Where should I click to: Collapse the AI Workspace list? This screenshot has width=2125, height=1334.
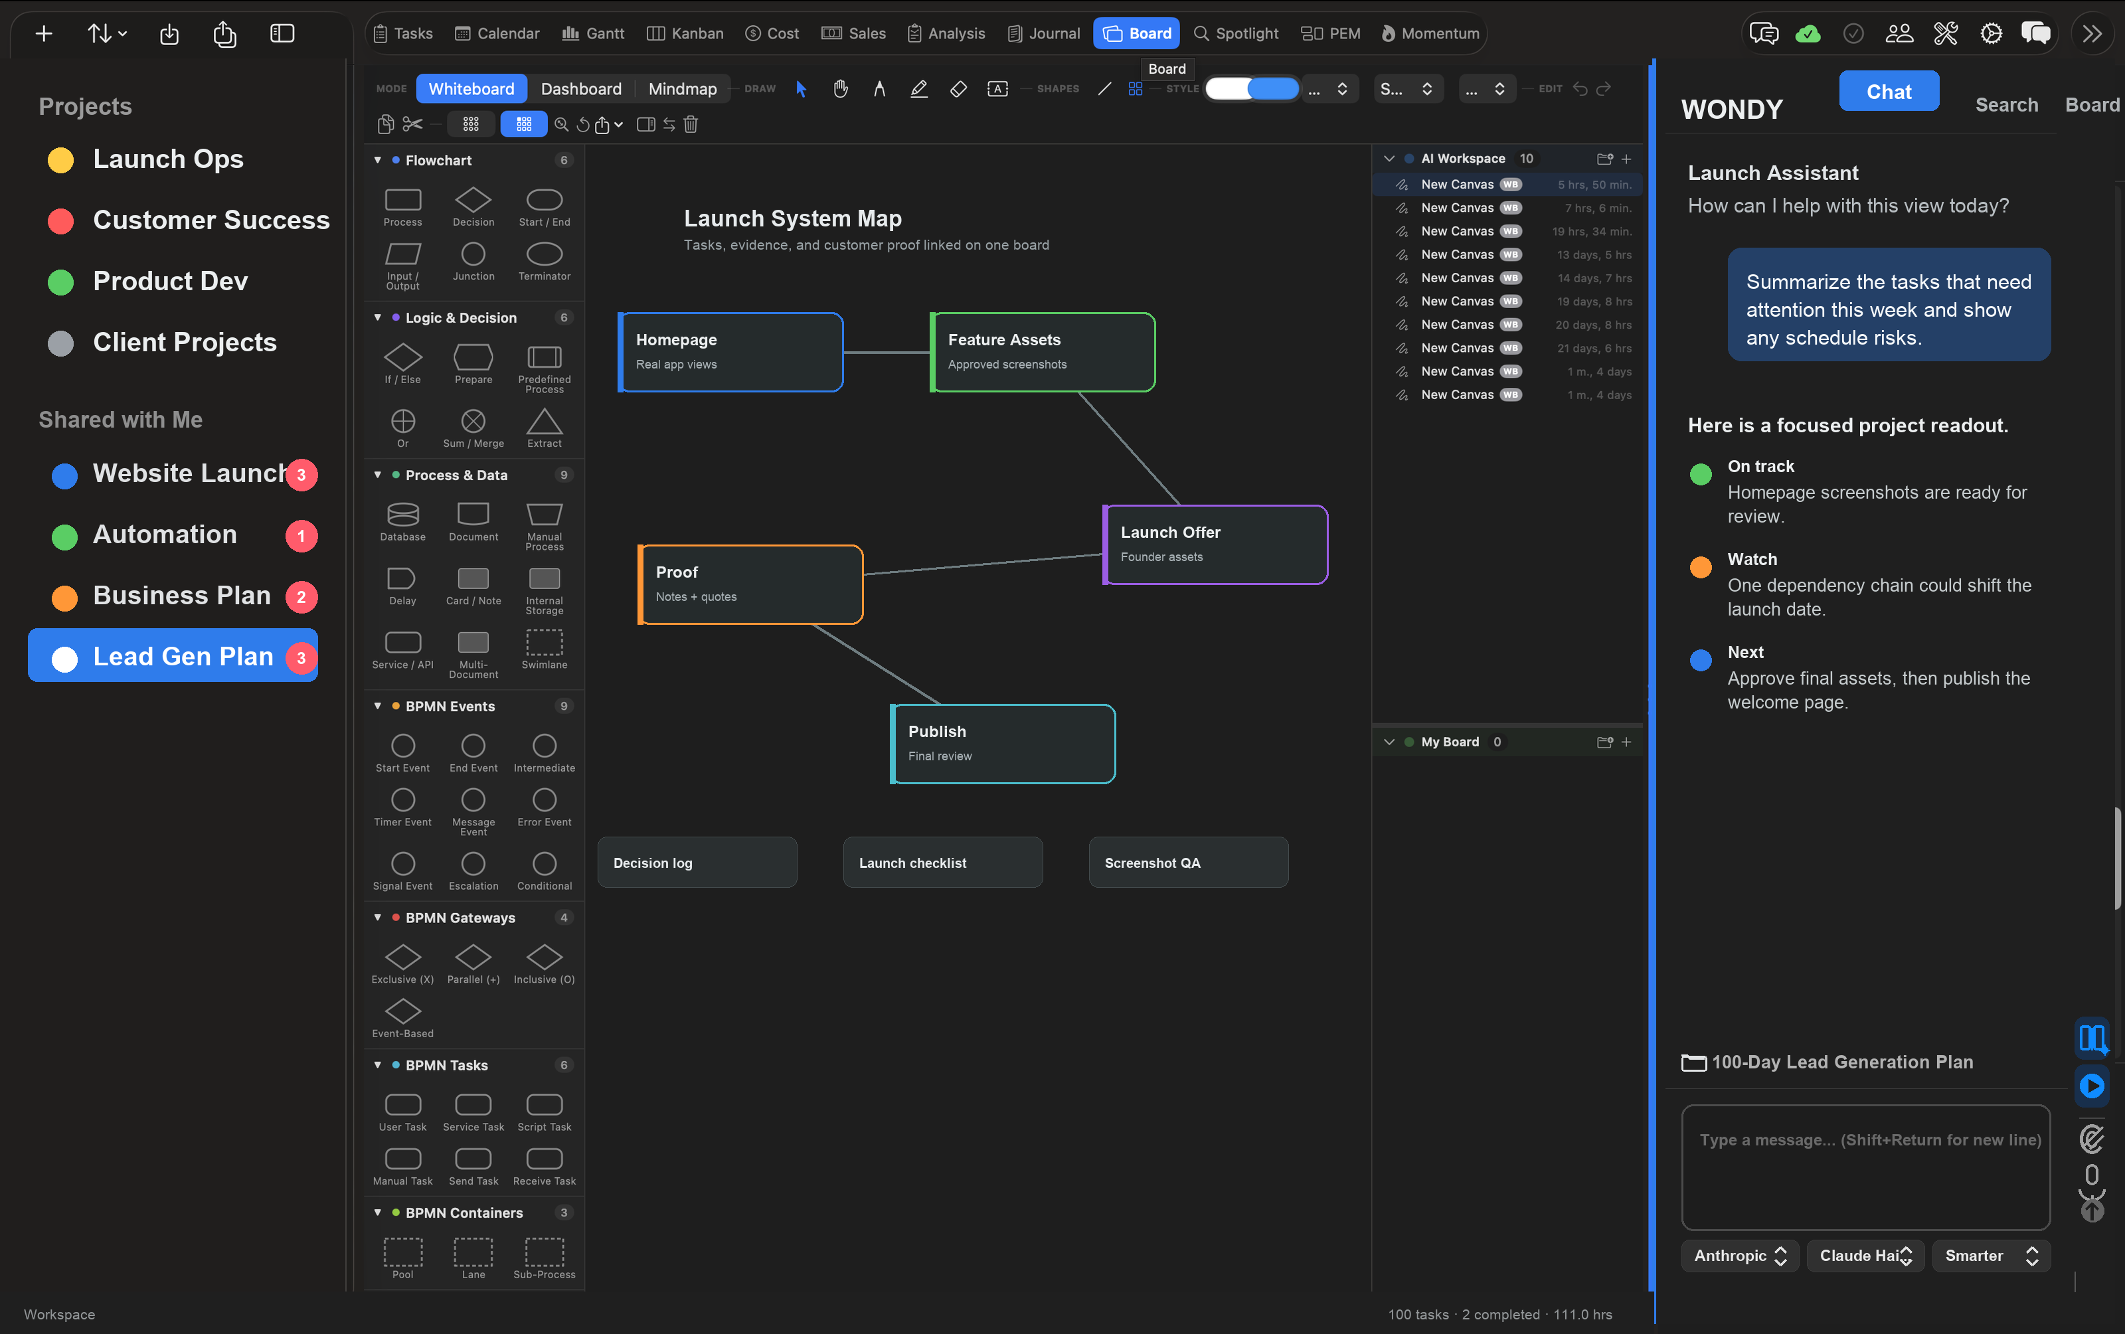[1389, 159]
